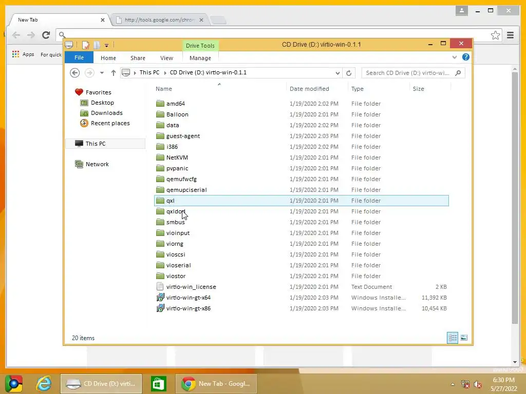
Task: Reload the Chrome page
Action: [x=46, y=35]
